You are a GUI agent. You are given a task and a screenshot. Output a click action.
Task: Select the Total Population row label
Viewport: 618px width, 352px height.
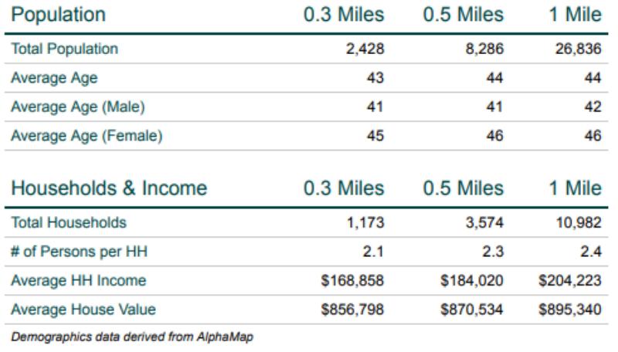[x=64, y=49]
